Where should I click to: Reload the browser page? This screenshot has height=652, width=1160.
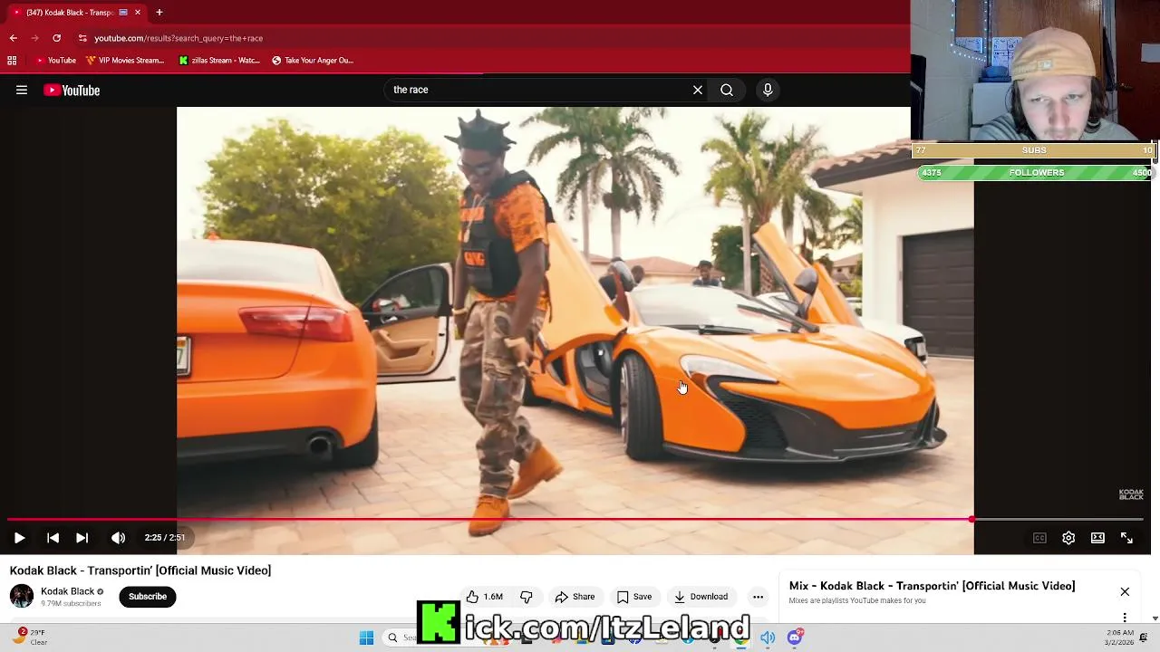56,38
